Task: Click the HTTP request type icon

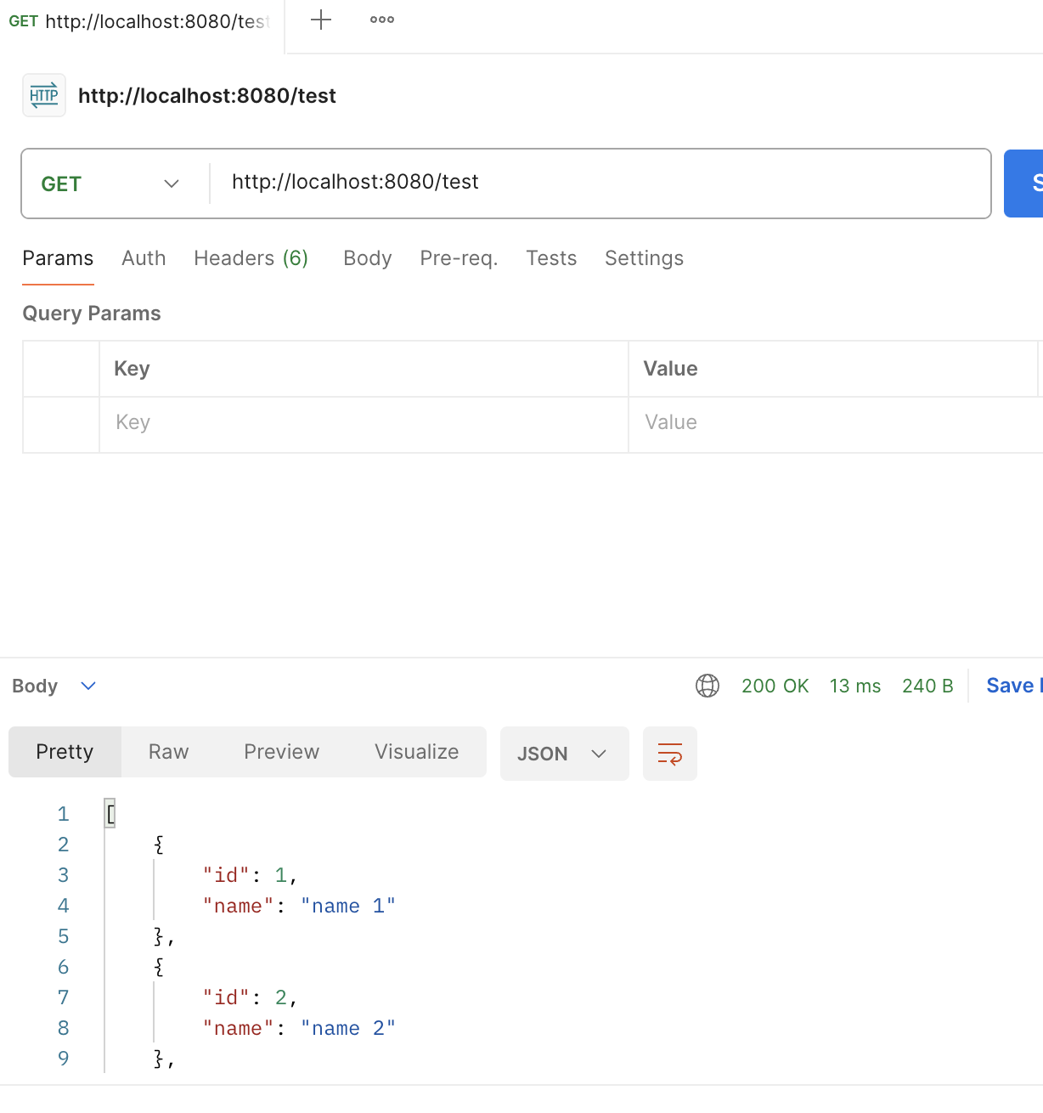Action: point(44,95)
